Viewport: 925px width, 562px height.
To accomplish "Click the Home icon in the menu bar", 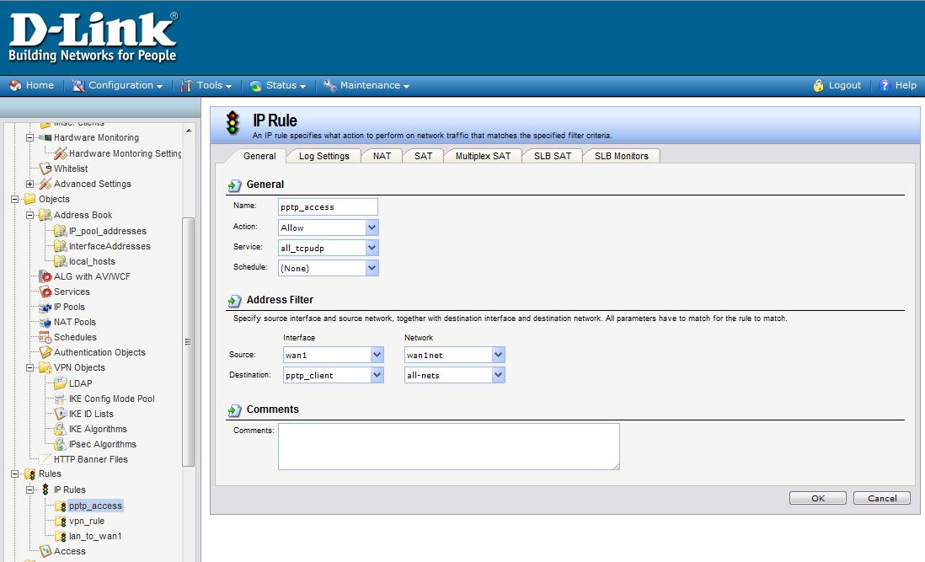I will (x=15, y=85).
